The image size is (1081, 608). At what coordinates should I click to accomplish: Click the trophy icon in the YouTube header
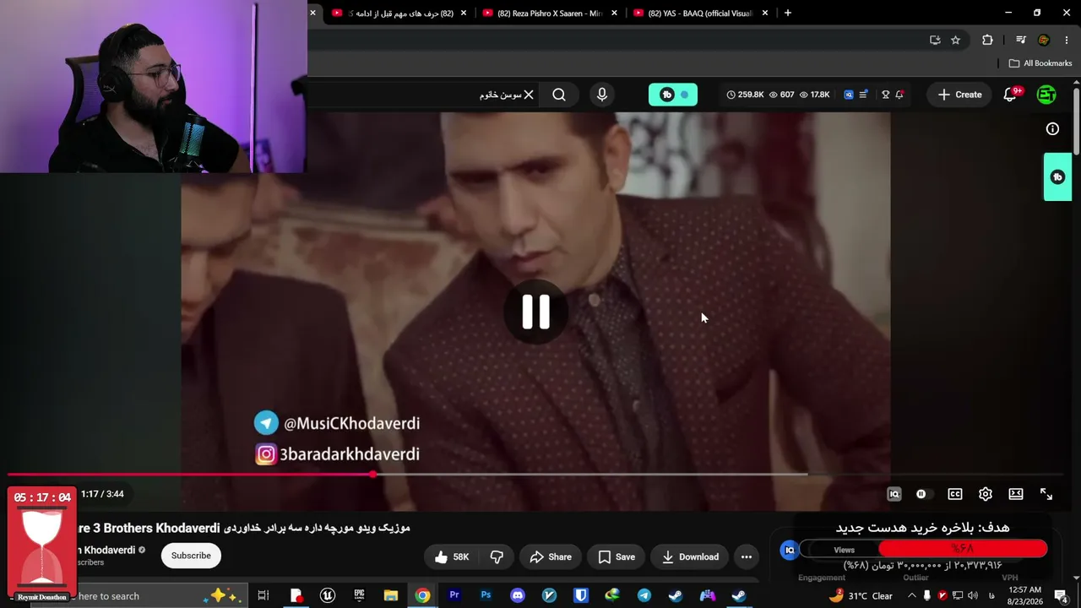click(x=885, y=95)
